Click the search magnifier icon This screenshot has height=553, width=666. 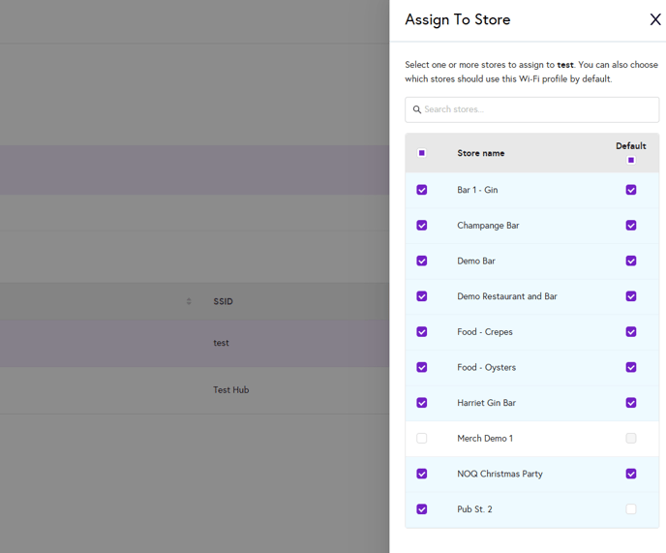pos(417,109)
